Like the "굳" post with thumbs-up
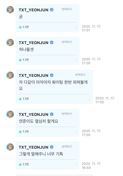The image size is (123, 176). (20, 27)
